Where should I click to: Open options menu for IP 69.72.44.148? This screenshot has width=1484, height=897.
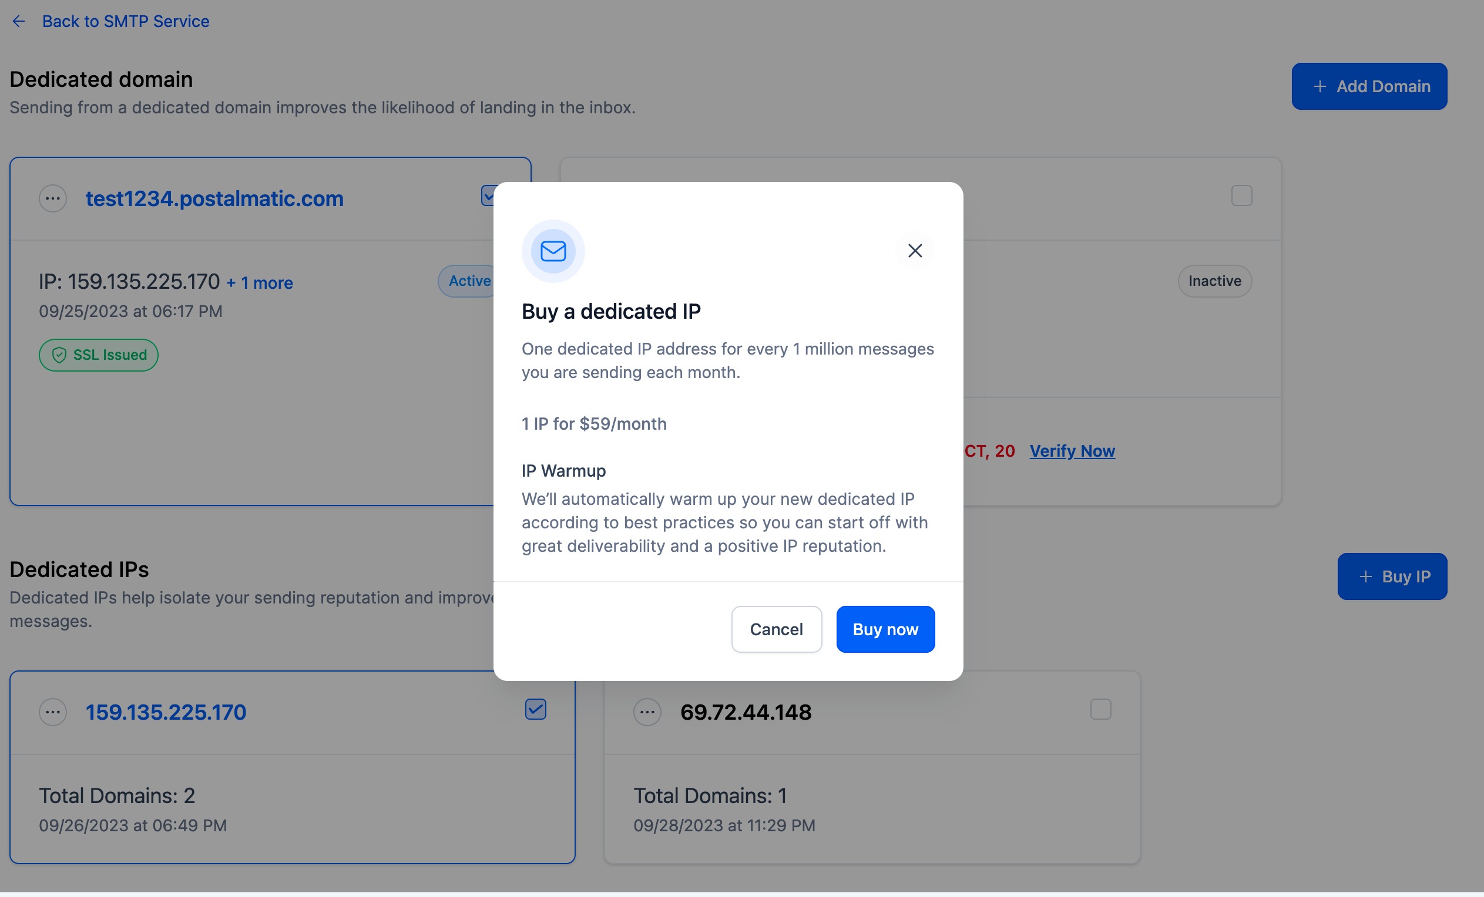(x=647, y=712)
